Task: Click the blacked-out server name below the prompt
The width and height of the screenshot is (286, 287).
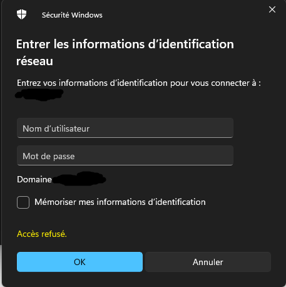Action: pos(39,95)
